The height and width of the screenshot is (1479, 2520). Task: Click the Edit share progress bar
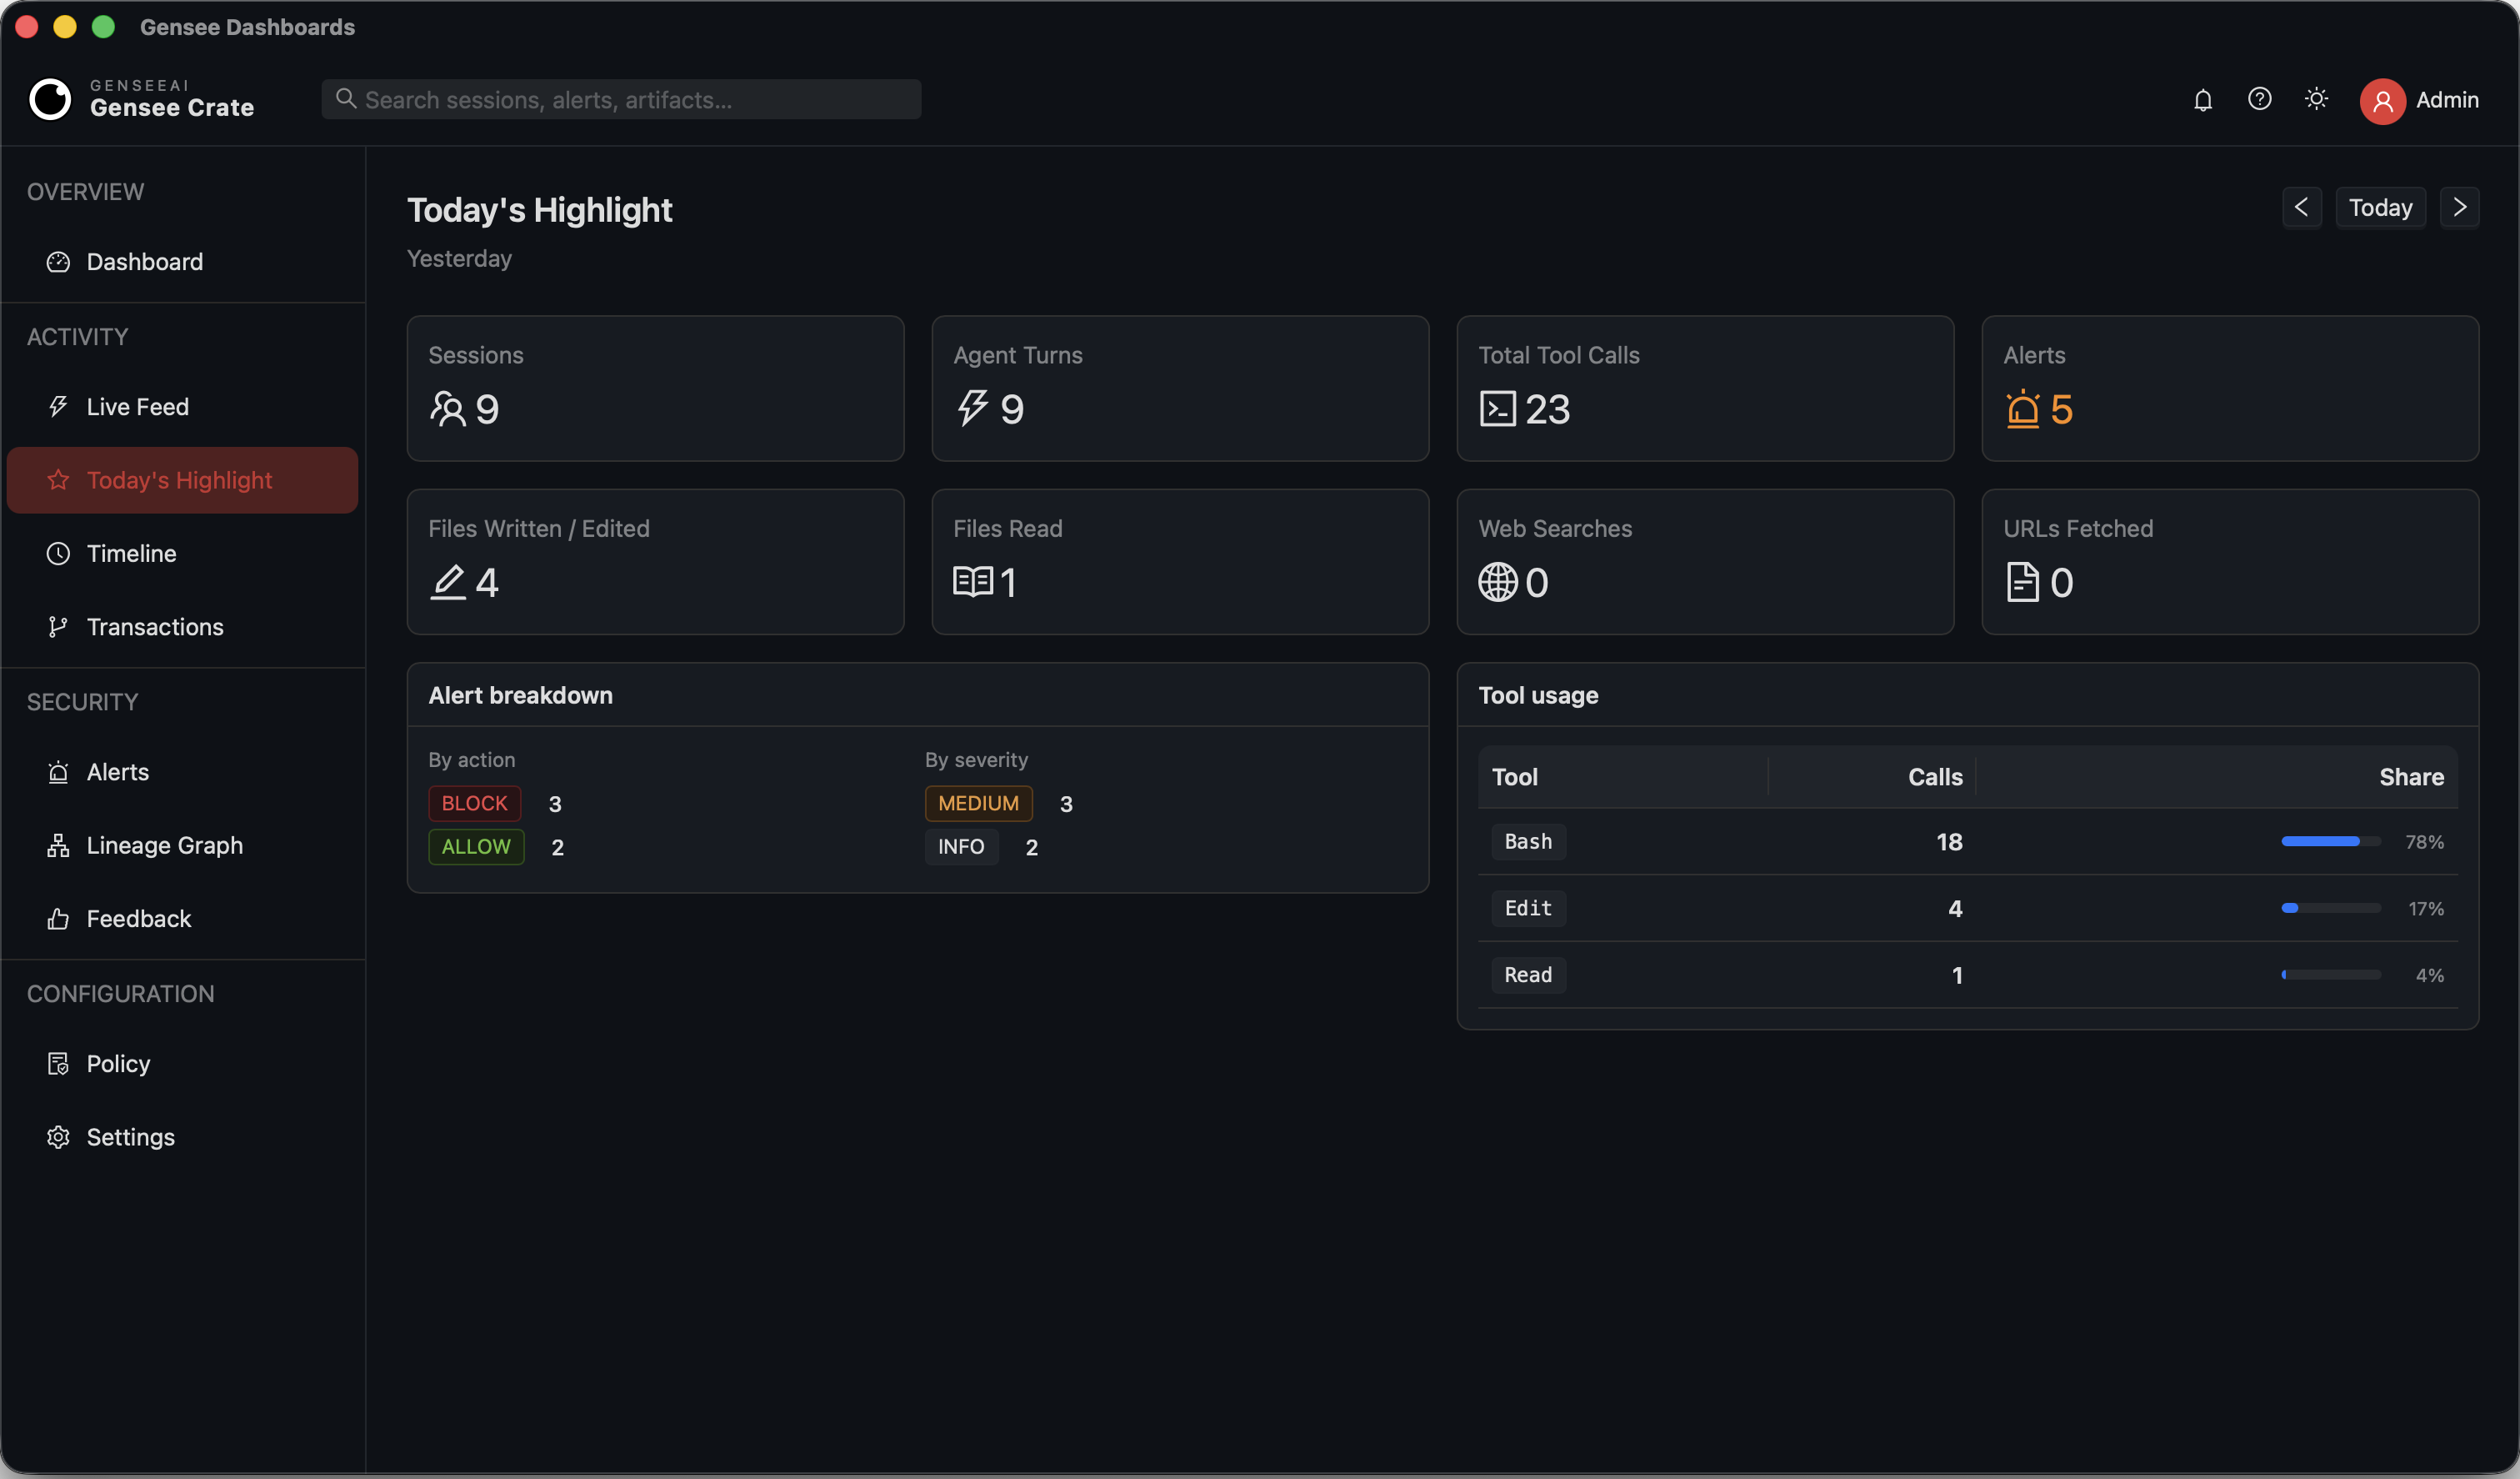(2331, 909)
